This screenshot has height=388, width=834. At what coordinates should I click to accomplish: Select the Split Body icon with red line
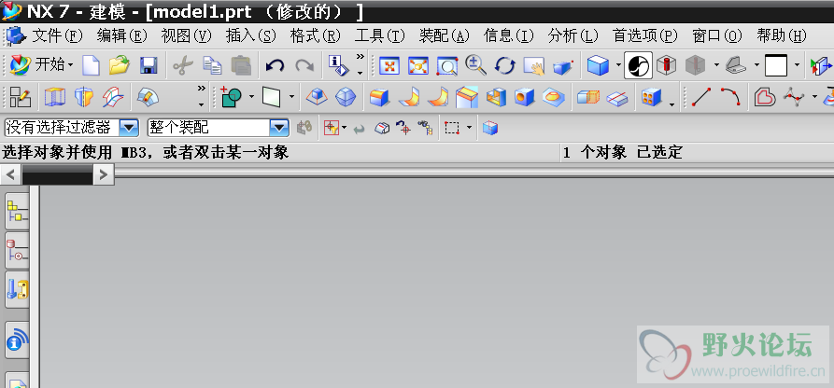pos(617,98)
